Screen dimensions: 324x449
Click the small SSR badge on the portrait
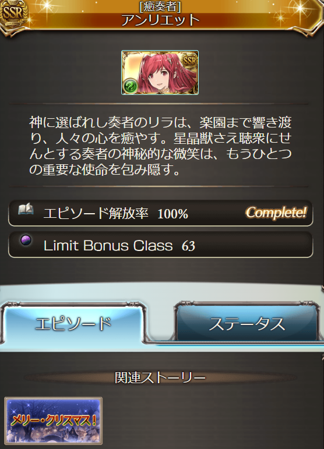click(x=190, y=60)
